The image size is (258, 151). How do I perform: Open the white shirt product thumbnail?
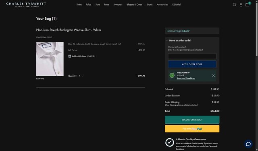[50, 59]
